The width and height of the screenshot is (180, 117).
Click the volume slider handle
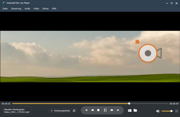pos(171,111)
